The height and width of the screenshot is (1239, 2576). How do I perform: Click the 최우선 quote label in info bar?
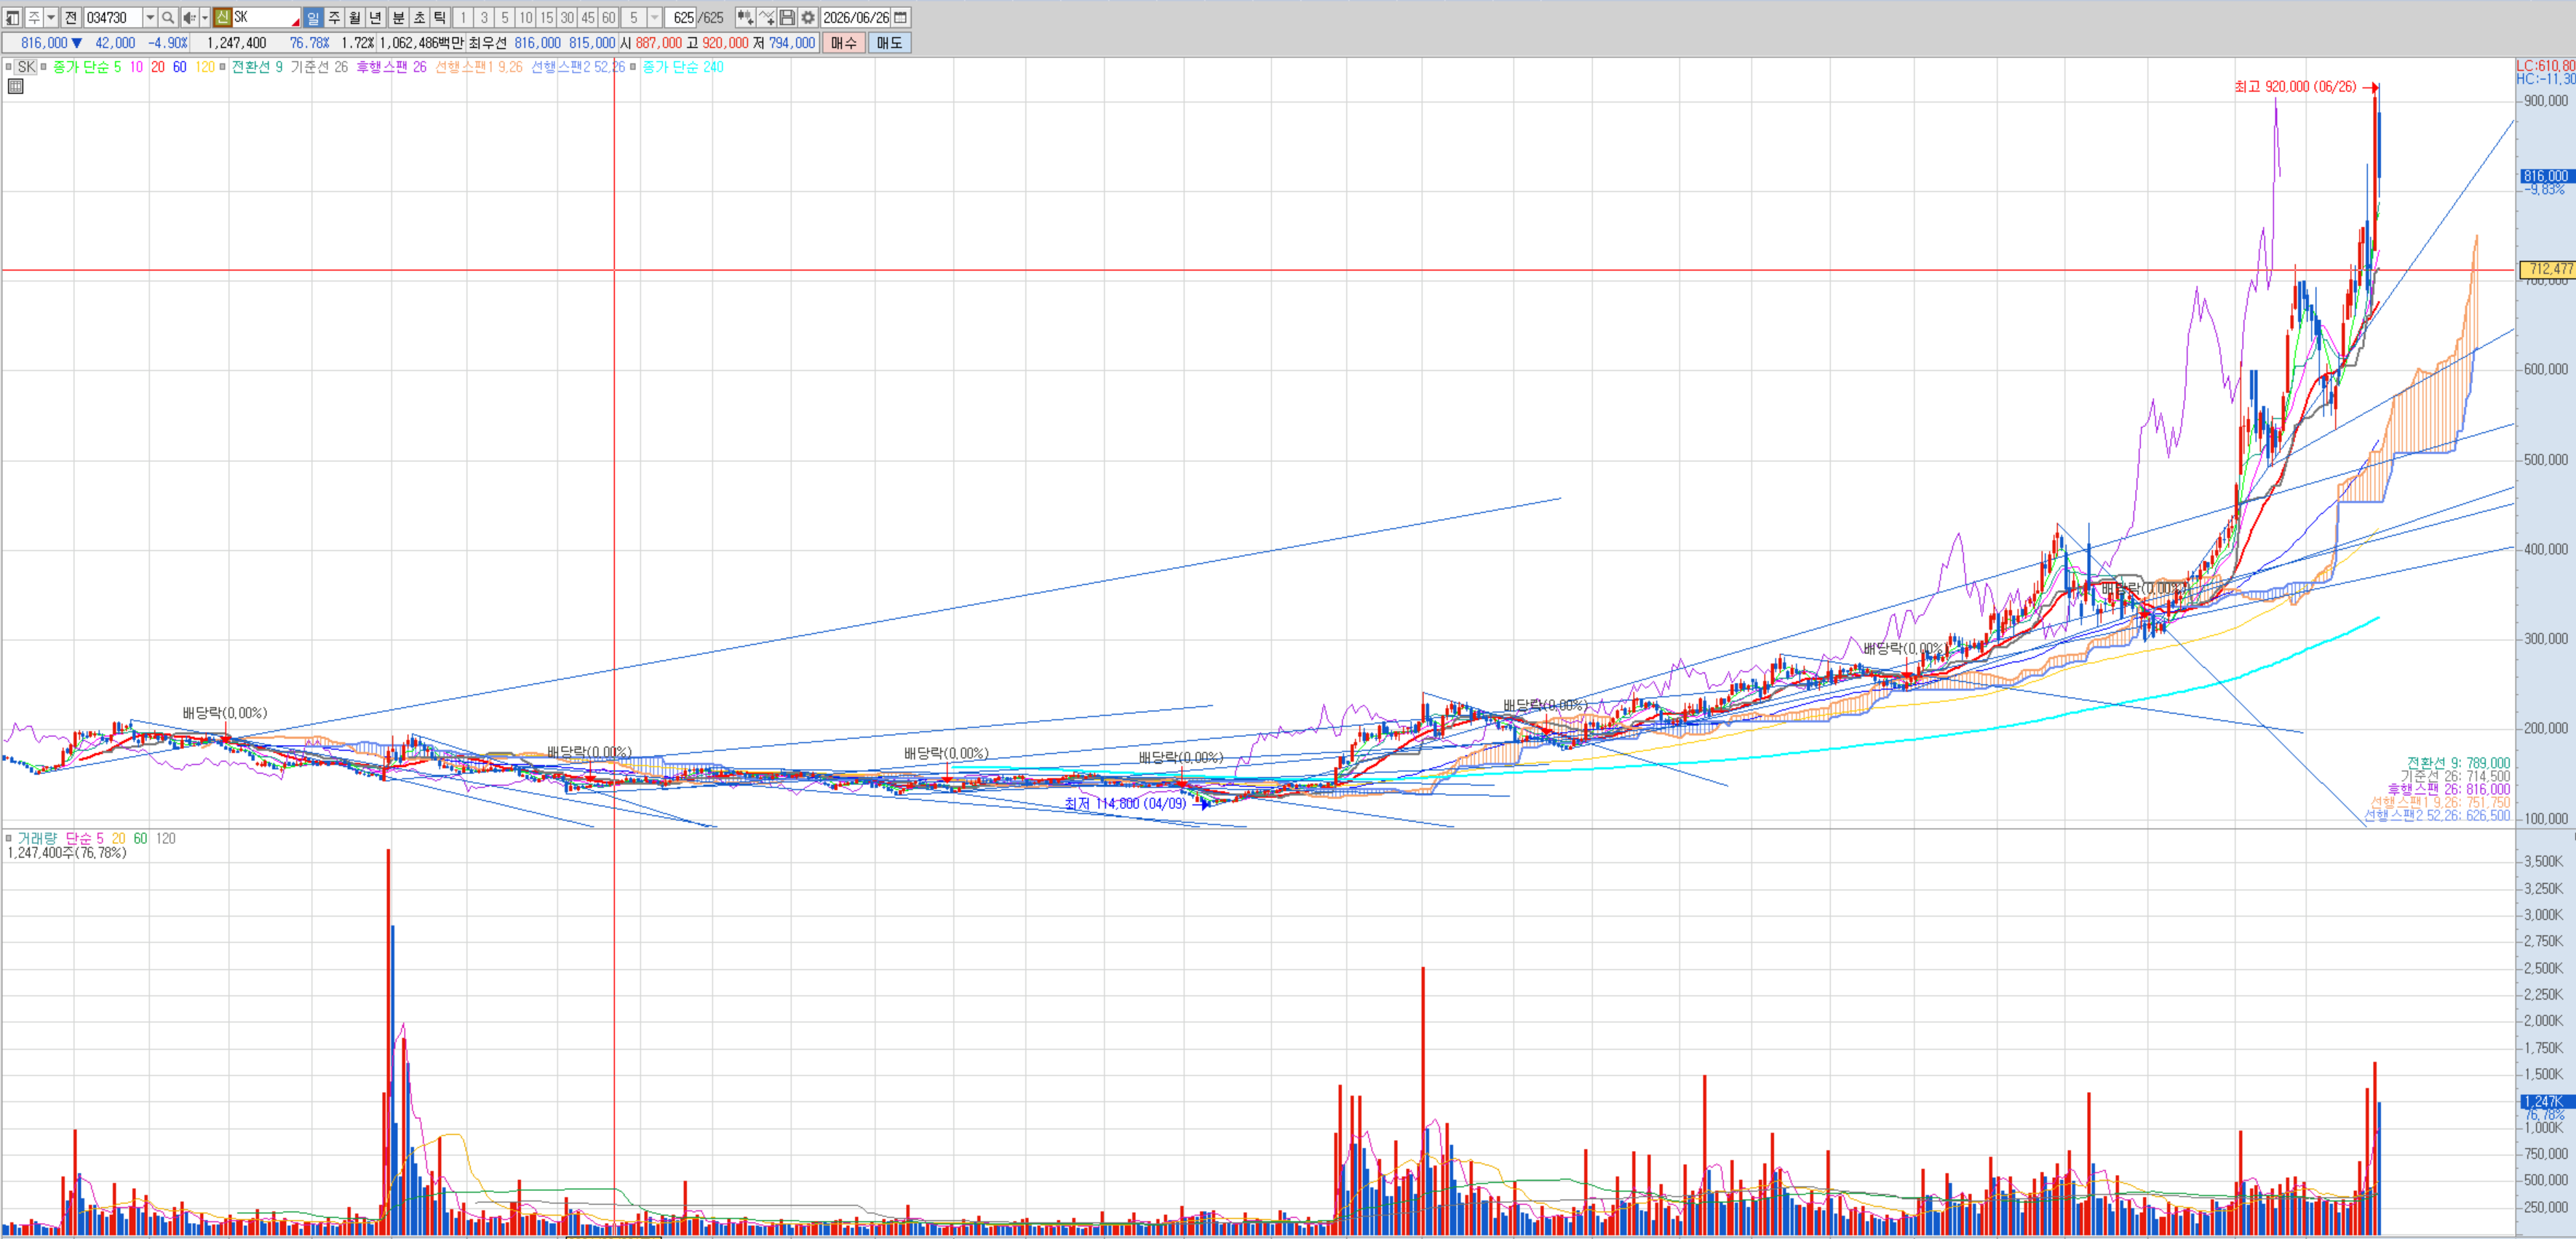(x=488, y=43)
